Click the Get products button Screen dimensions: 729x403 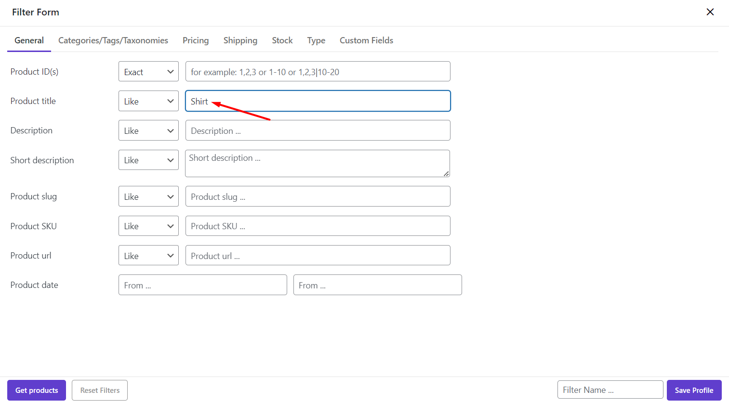click(x=37, y=390)
